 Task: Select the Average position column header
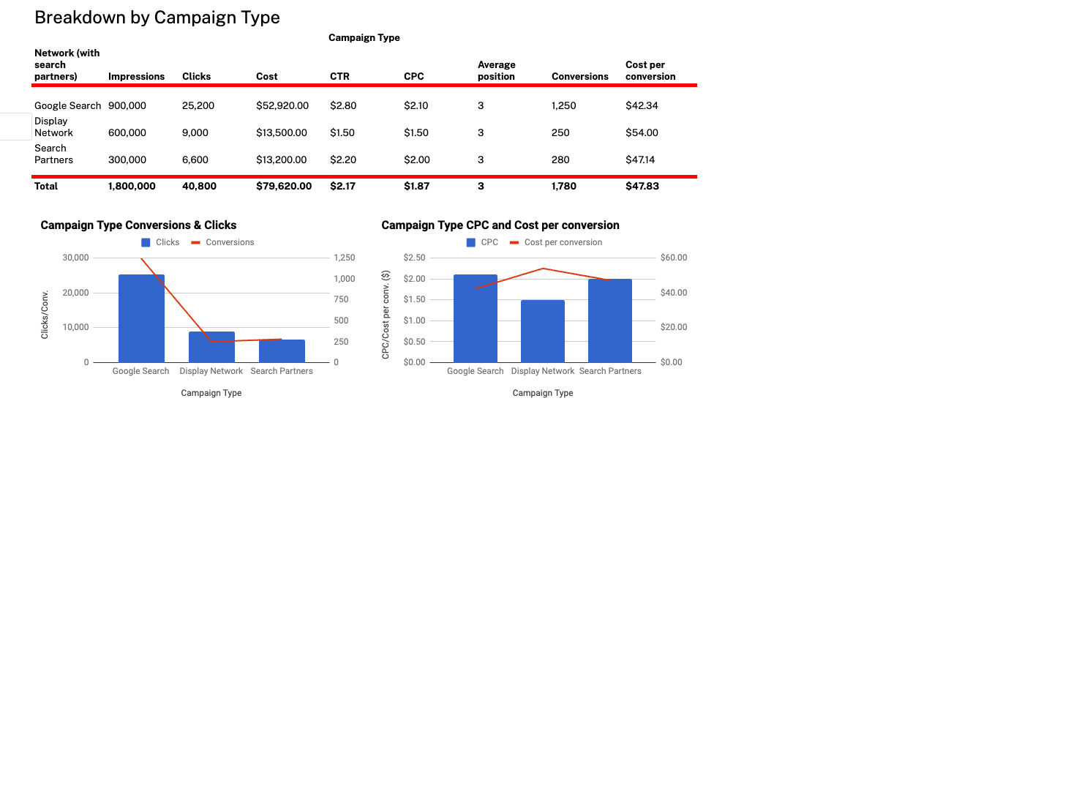496,70
